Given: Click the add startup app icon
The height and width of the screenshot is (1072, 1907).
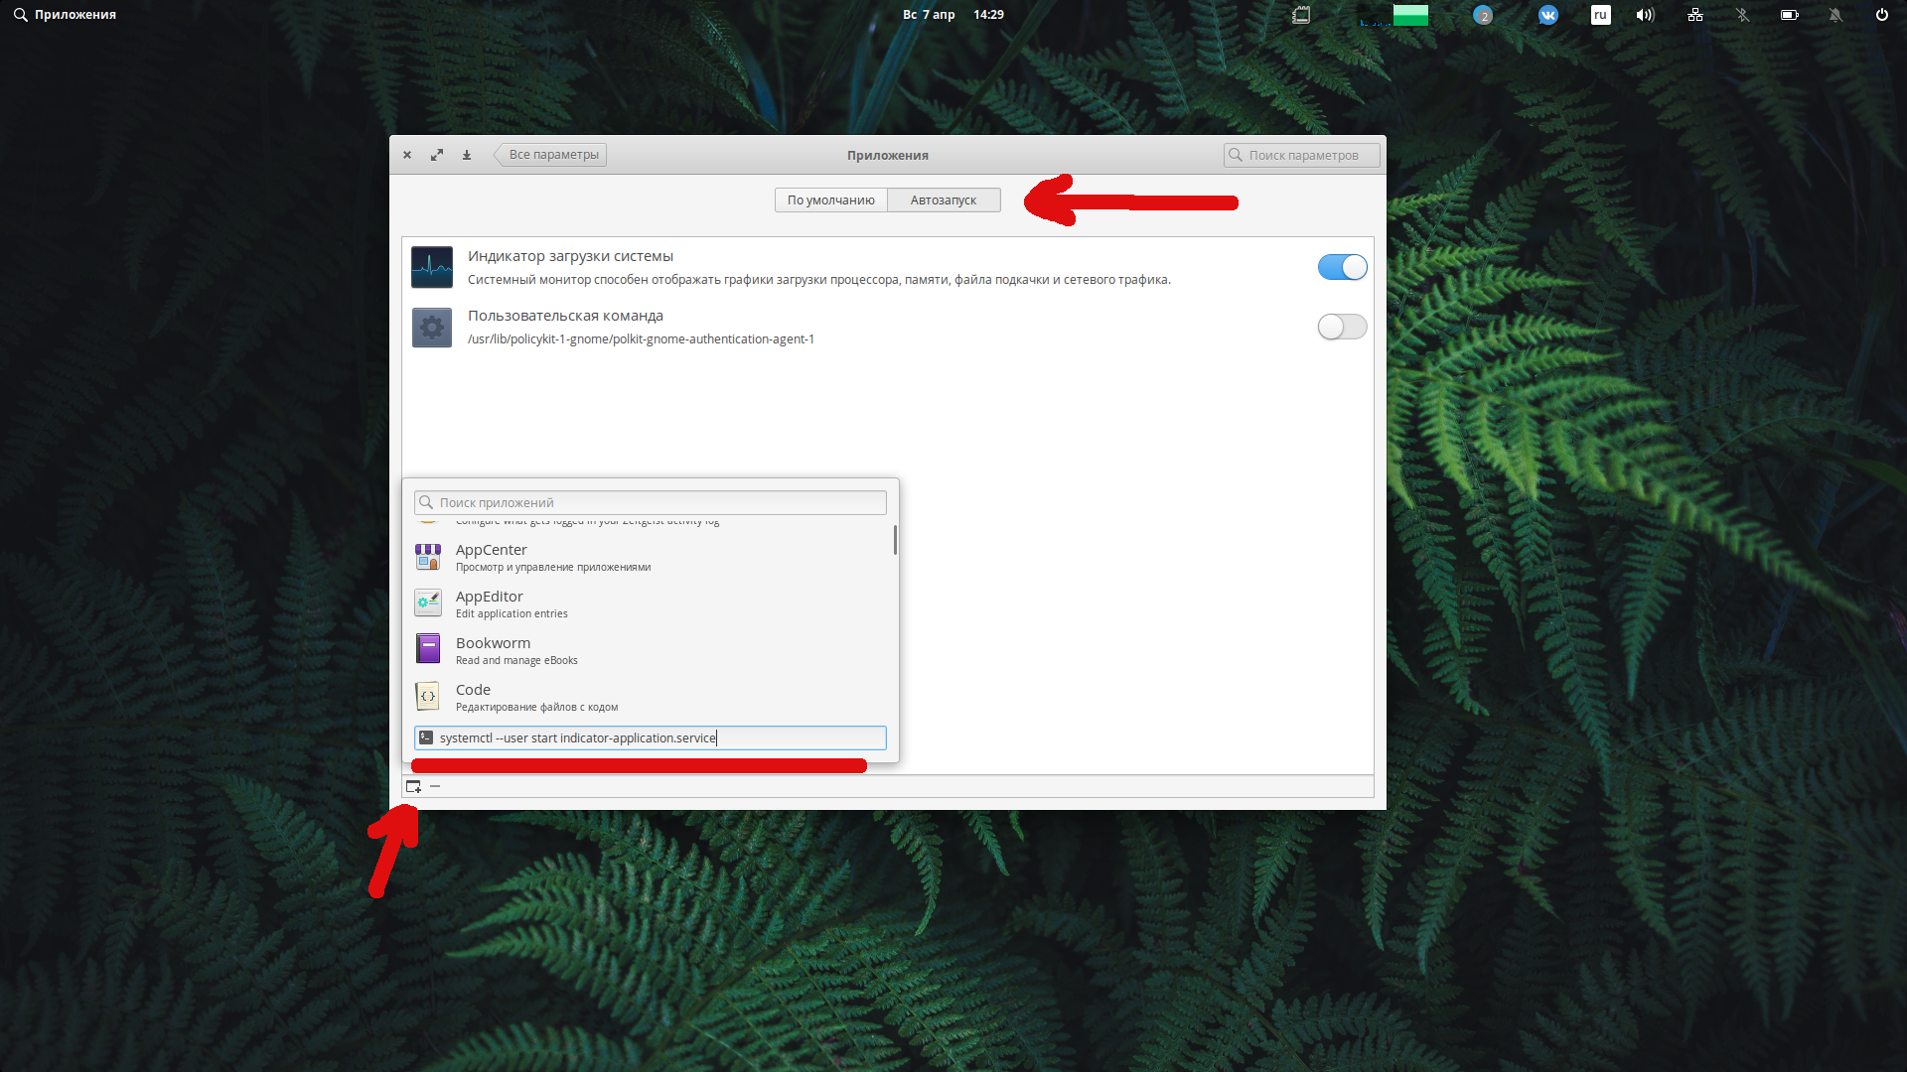Looking at the screenshot, I should [x=413, y=786].
